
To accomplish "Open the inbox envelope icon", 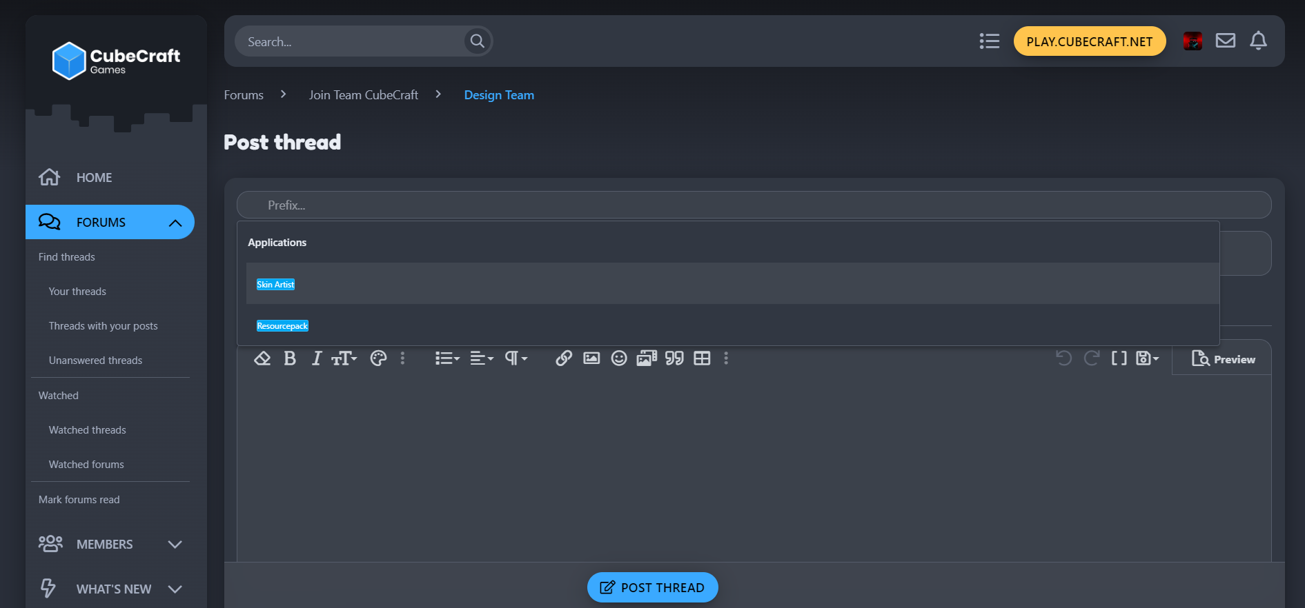I will 1226,41.
